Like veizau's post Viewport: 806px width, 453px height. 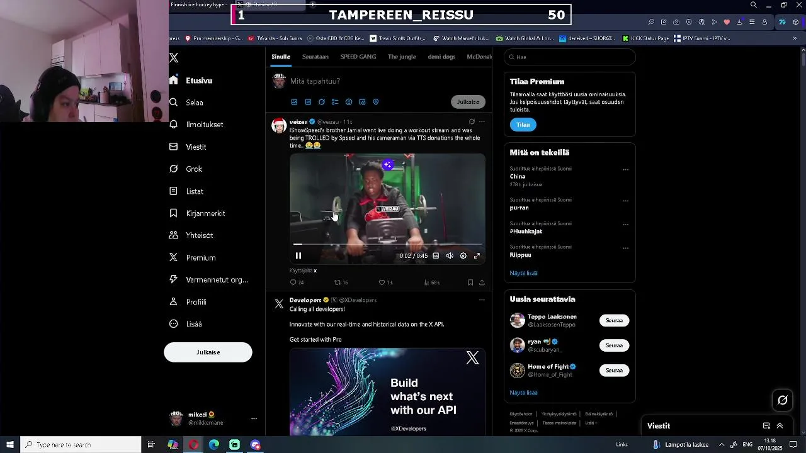coord(385,282)
